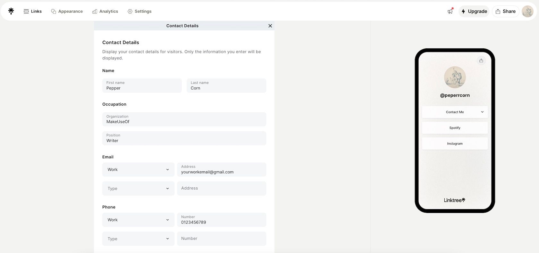Open the Settings tab
The width and height of the screenshot is (539, 253).
pyautogui.click(x=140, y=11)
